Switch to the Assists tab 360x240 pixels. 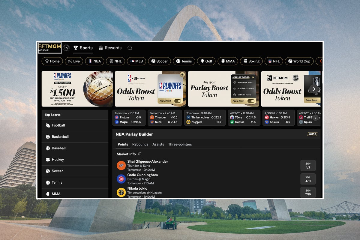[158, 144]
